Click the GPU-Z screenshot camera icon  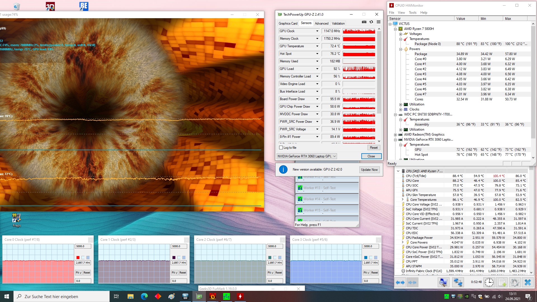(364, 22)
